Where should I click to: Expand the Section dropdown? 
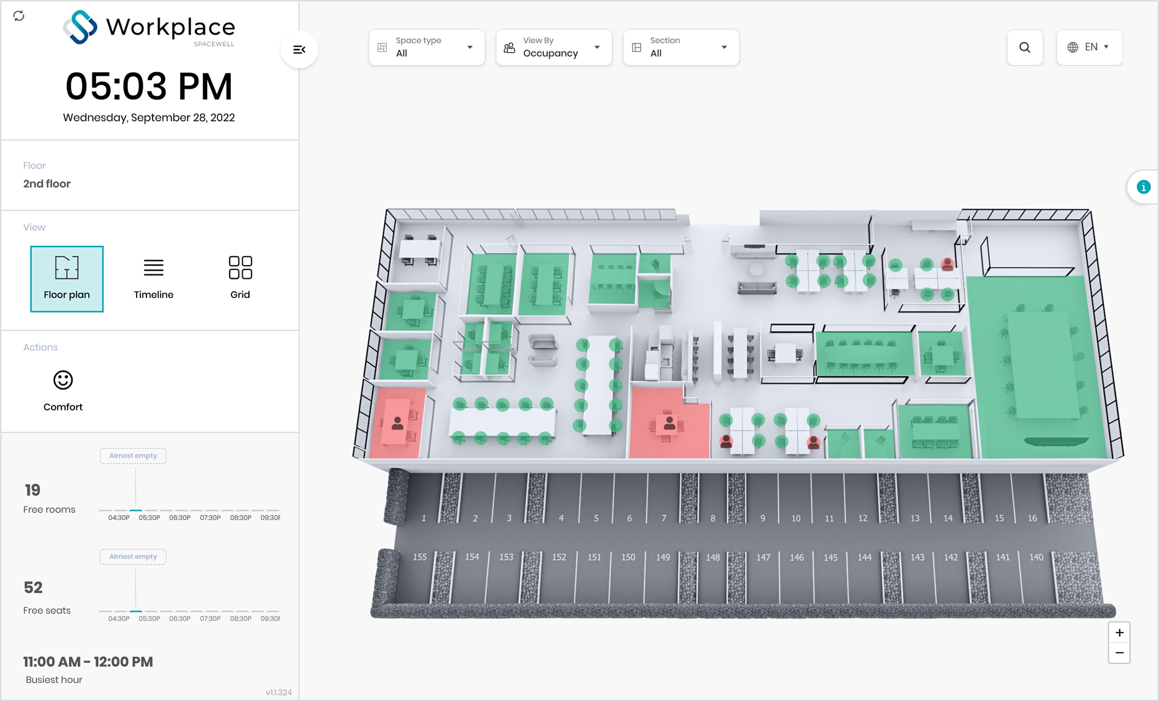tap(681, 47)
